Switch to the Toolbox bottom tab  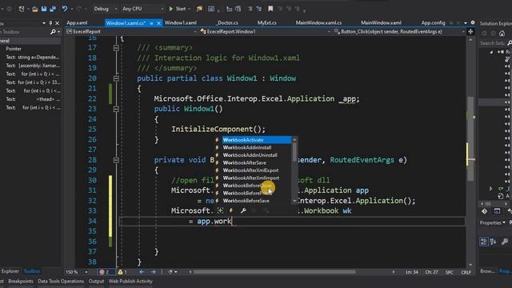32,271
